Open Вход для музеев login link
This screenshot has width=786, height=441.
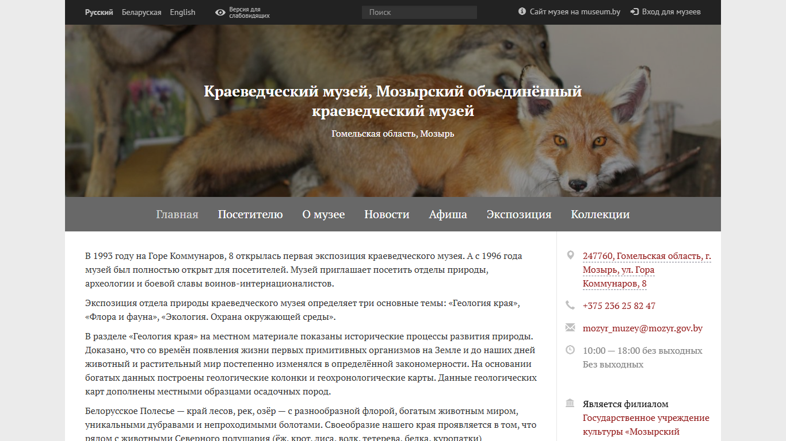(671, 11)
